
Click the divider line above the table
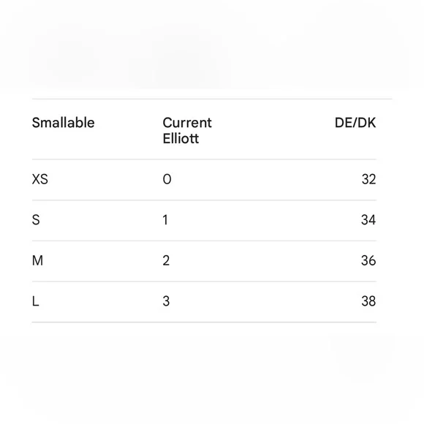pyautogui.click(x=212, y=99)
